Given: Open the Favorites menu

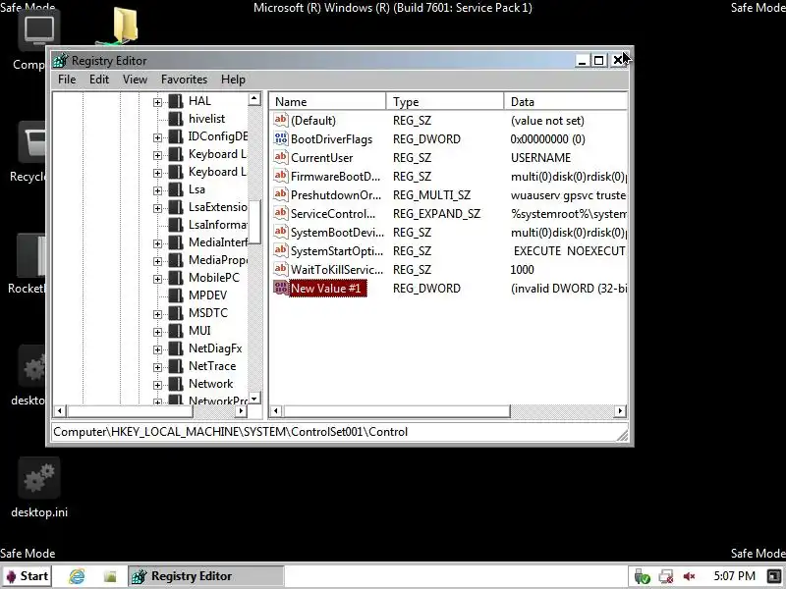Looking at the screenshot, I should click(x=184, y=80).
